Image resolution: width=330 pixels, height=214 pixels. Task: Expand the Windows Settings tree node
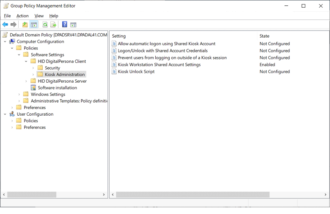click(19, 95)
